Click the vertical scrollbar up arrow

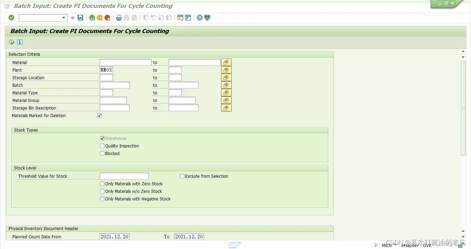click(463, 52)
